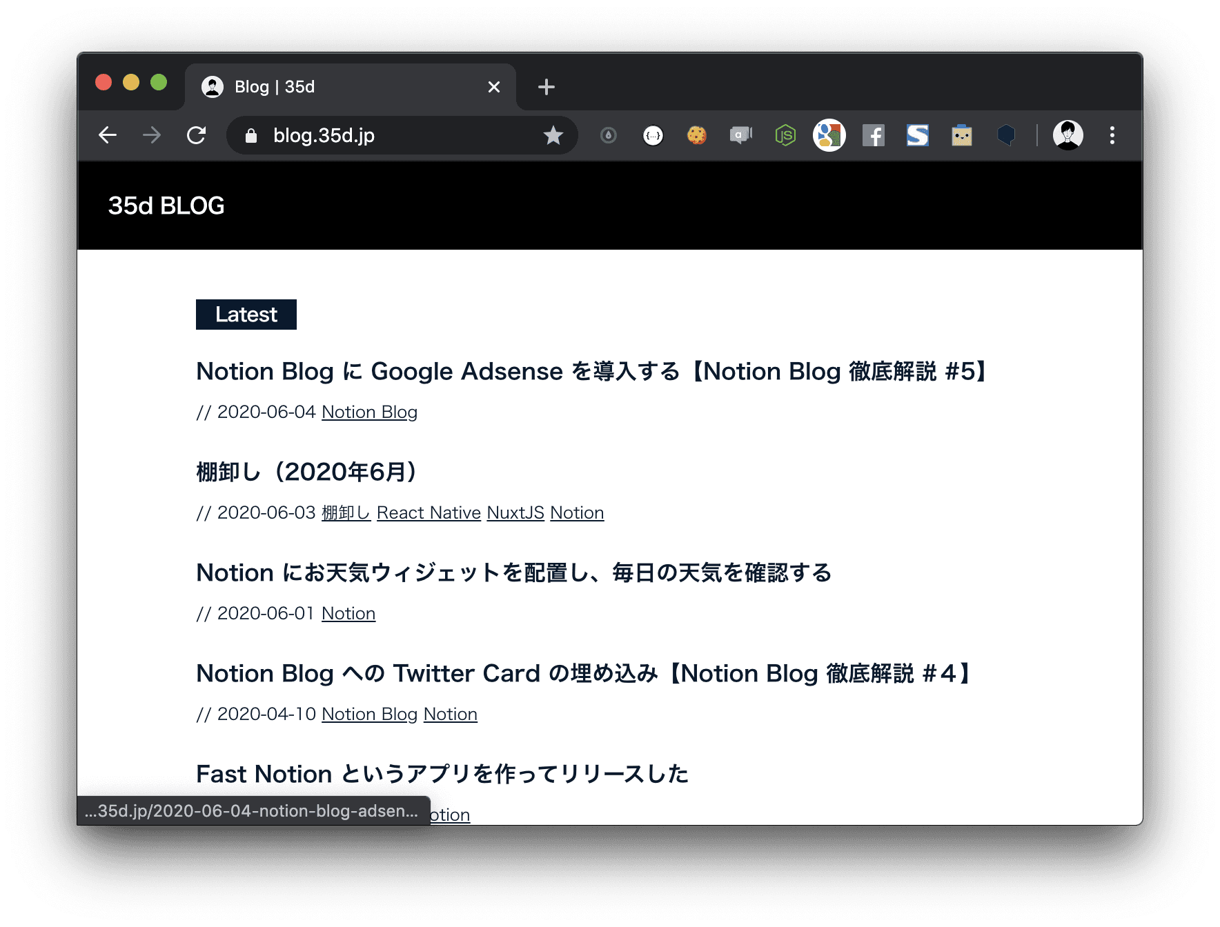Open the yellow box face extension icon
Viewport: 1220px width, 927px height.
pyautogui.click(x=962, y=135)
